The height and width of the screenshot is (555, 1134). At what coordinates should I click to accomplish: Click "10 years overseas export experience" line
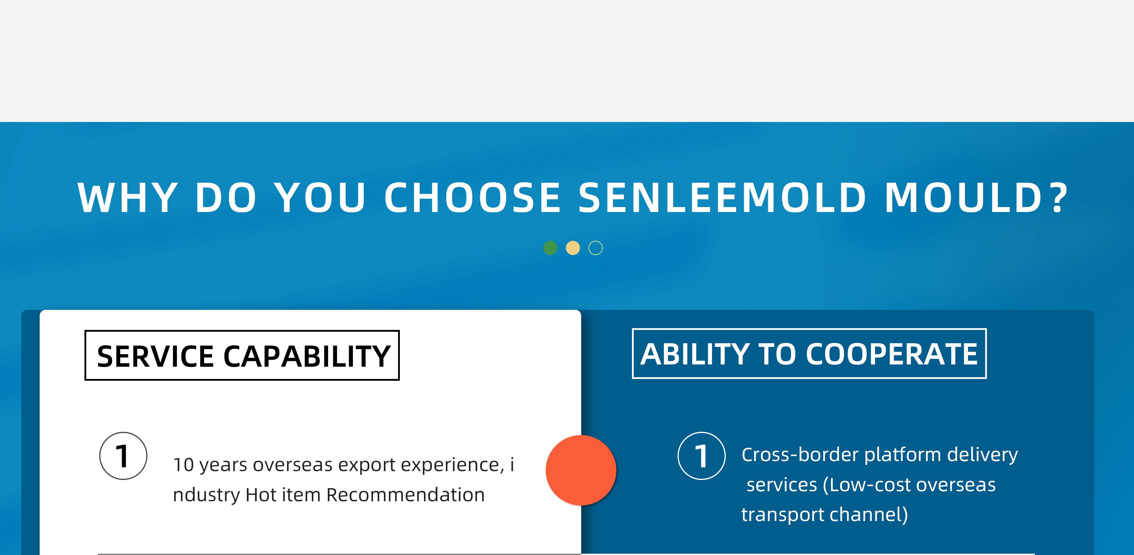pyautogui.click(x=343, y=465)
